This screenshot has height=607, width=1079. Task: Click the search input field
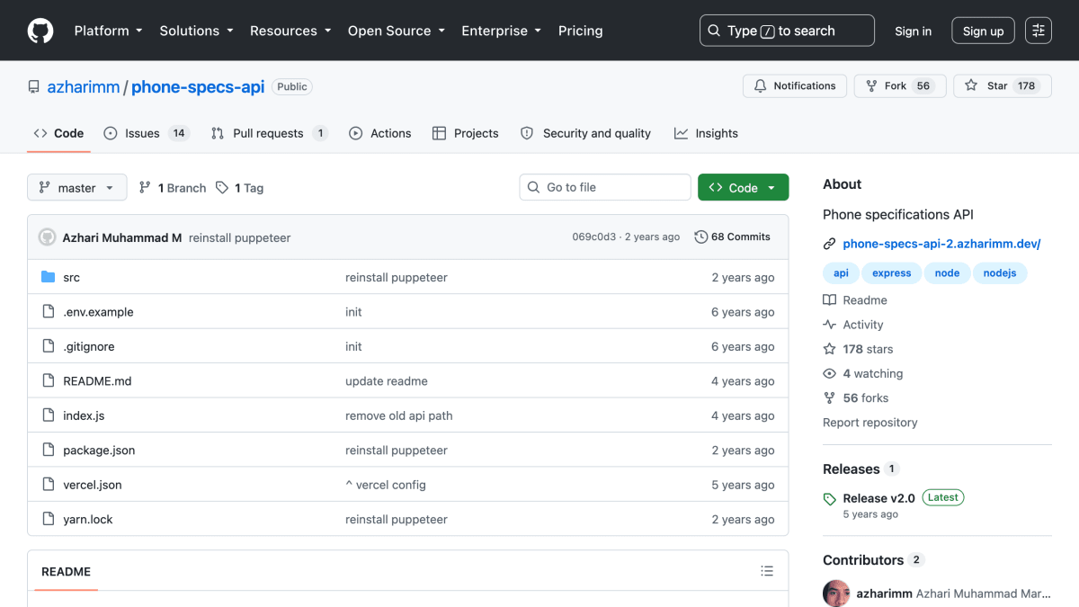click(787, 31)
